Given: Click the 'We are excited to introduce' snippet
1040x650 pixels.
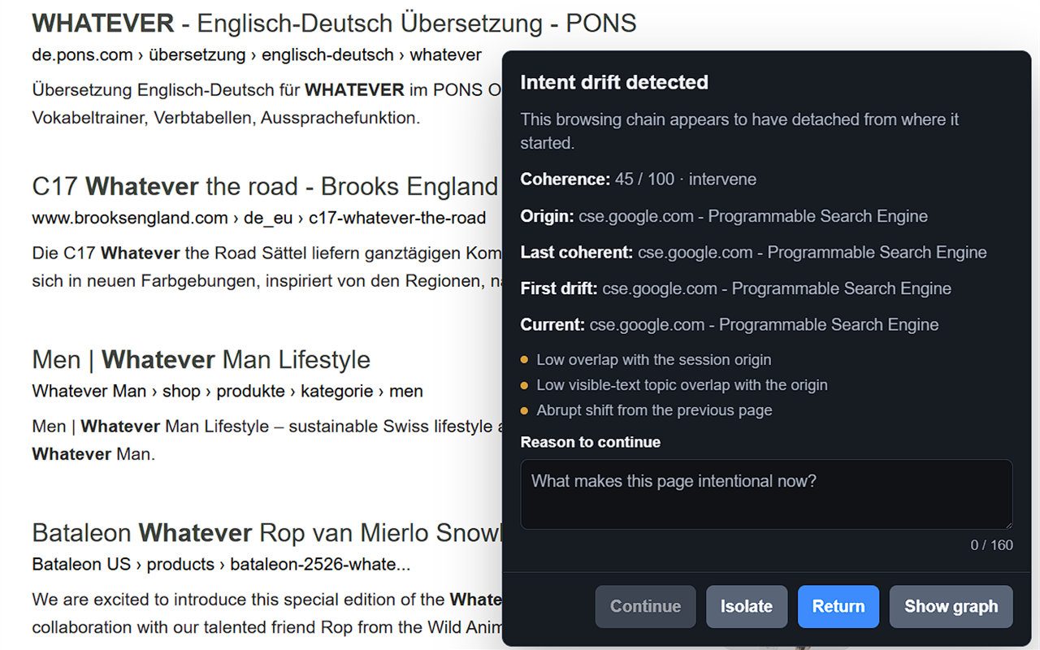Looking at the screenshot, I should pos(267,613).
